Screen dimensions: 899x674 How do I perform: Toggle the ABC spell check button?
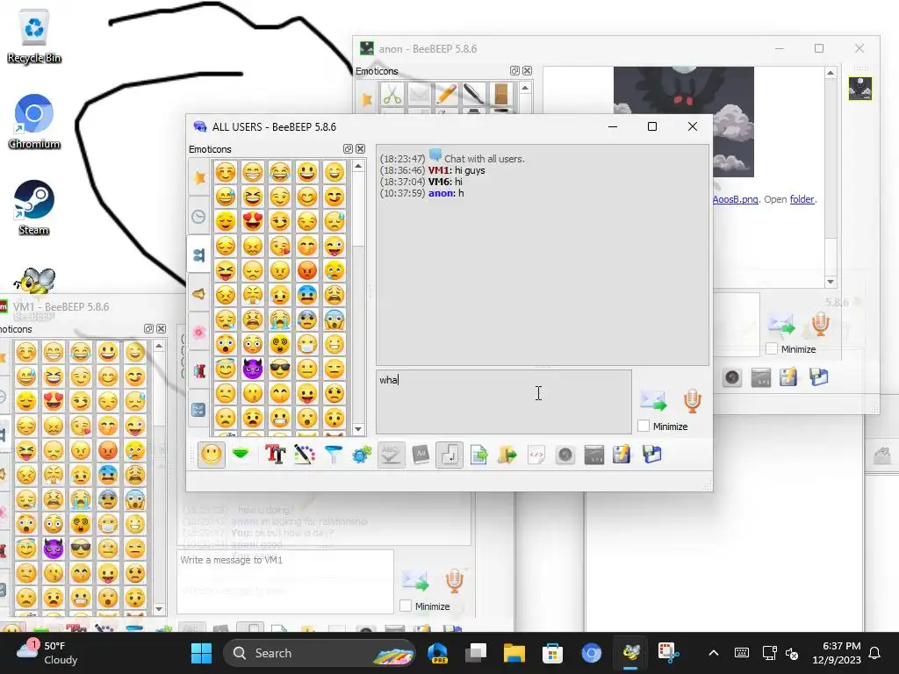coord(392,455)
